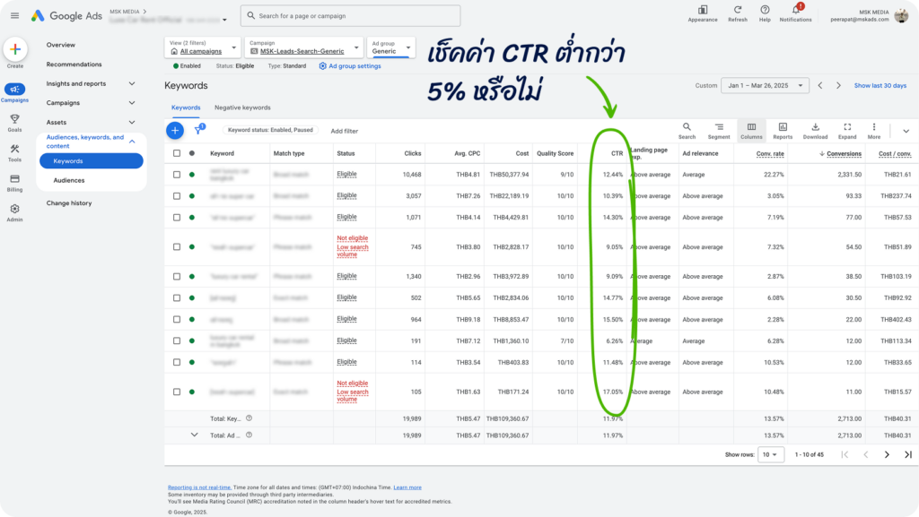Image resolution: width=919 pixels, height=517 pixels.
Task: Check keyword row with 964 clicks
Action: (177, 319)
